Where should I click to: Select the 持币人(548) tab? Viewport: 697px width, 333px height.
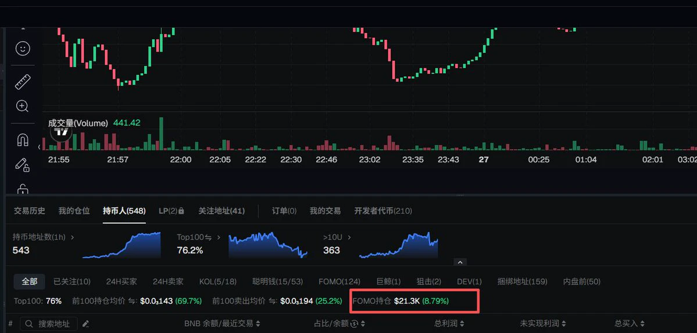click(124, 211)
